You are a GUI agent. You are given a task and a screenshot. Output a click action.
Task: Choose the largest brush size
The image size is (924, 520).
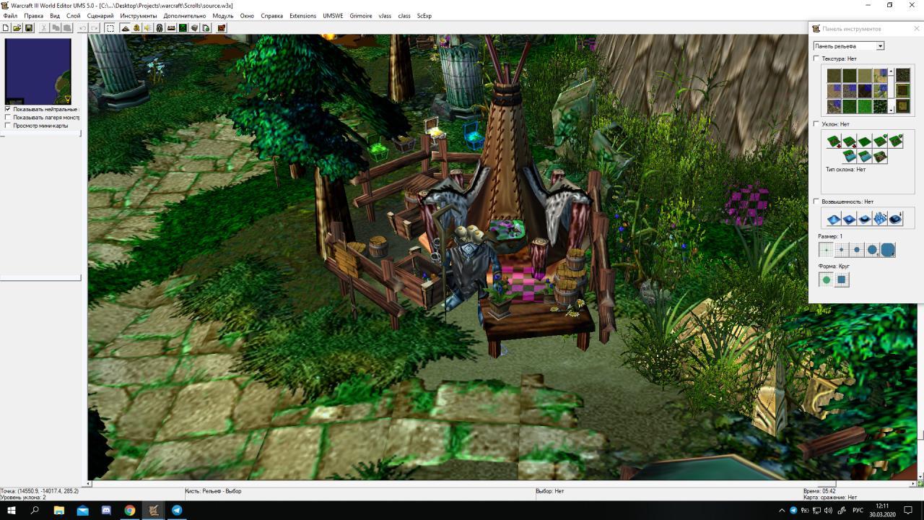click(x=888, y=250)
